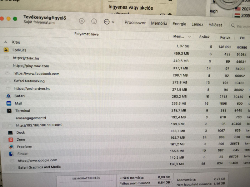This screenshot has height=187, width=250.
Task: Click the Appmemória 2,21 GB value
Action: [x=219, y=179]
